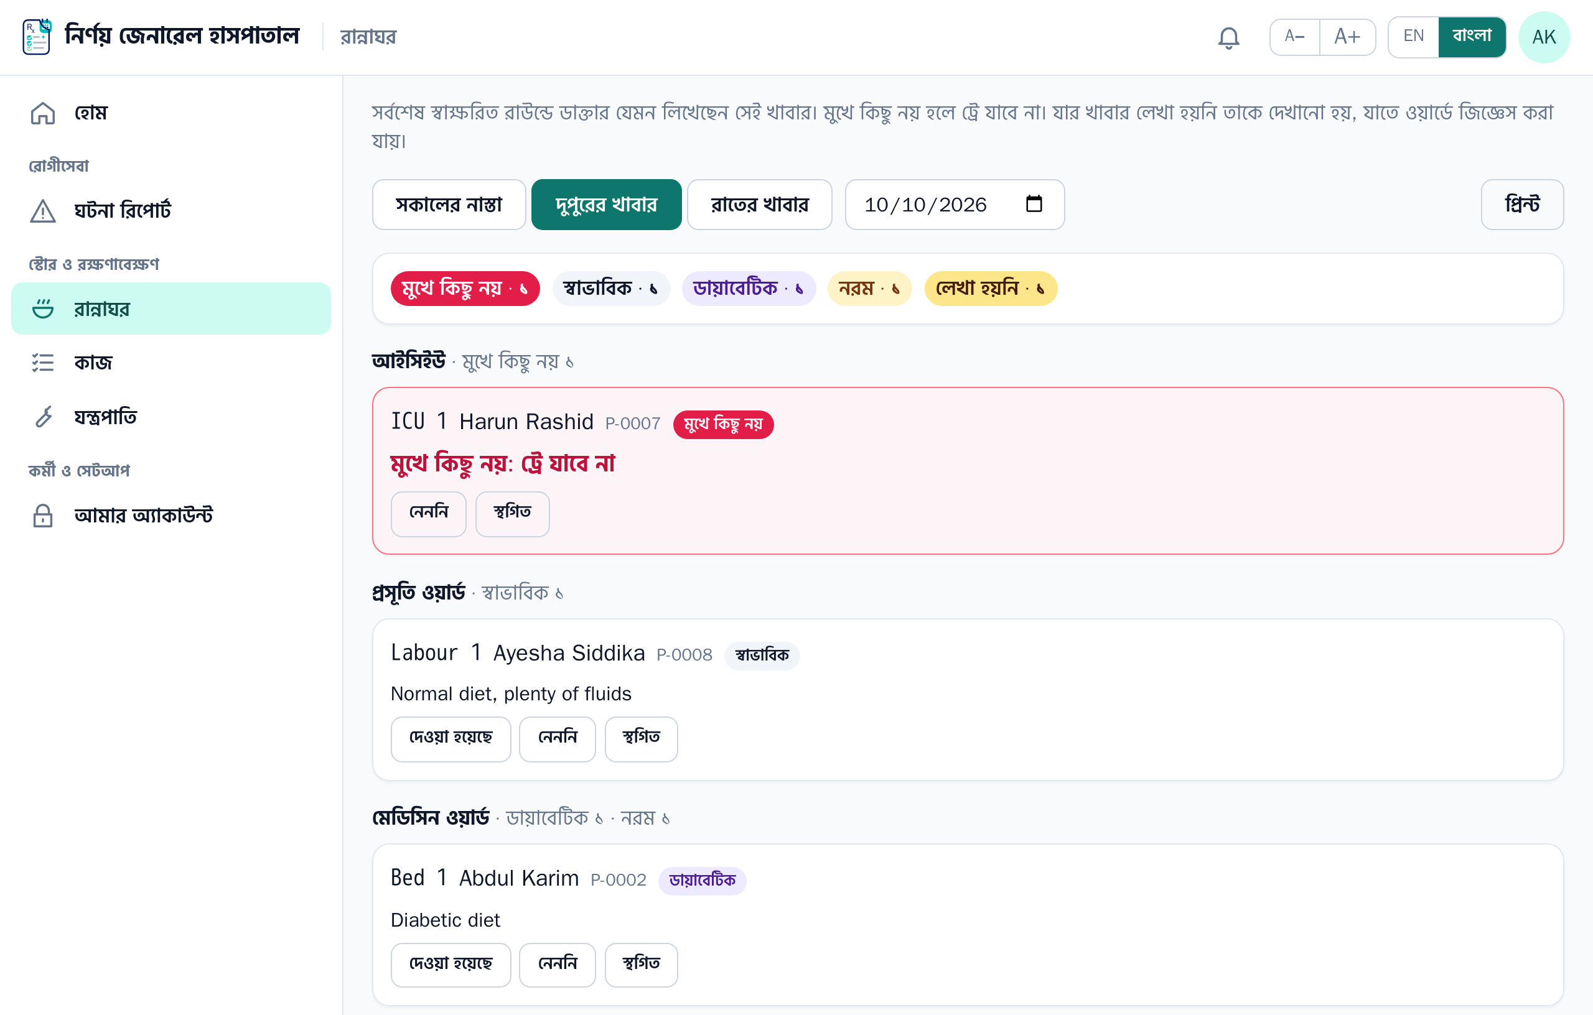Switch language to বাংলা
Viewport: 1593px width, 1015px height.
[x=1472, y=36]
